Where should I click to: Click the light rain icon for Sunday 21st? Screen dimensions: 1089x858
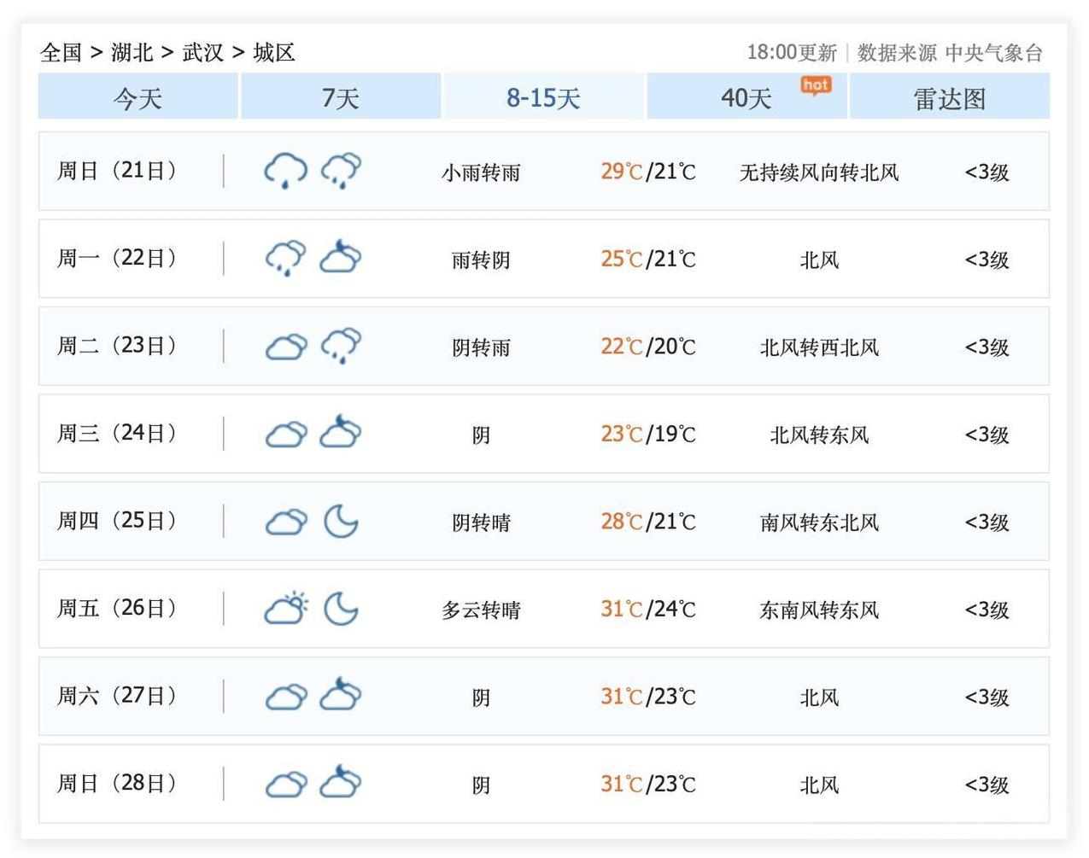point(285,171)
